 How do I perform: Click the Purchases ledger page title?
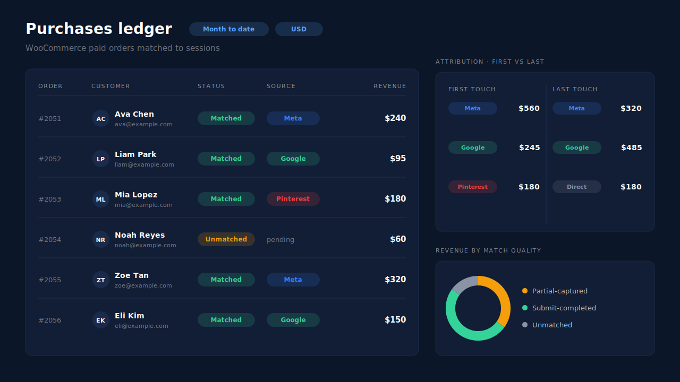point(99,29)
